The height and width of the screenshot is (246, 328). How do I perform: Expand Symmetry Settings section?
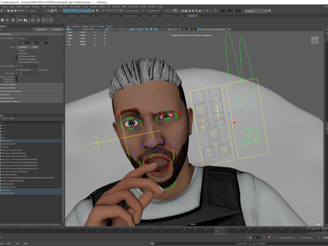pyautogui.click(x=31, y=98)
